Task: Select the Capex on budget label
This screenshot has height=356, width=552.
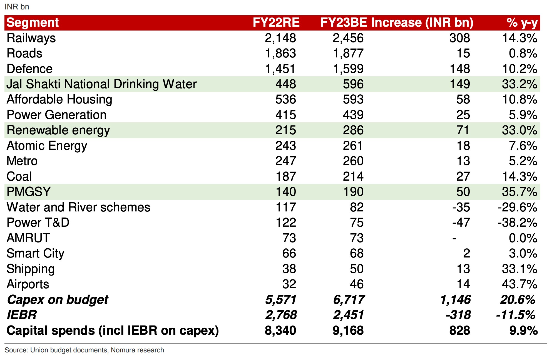Action: tap(58, 300)
